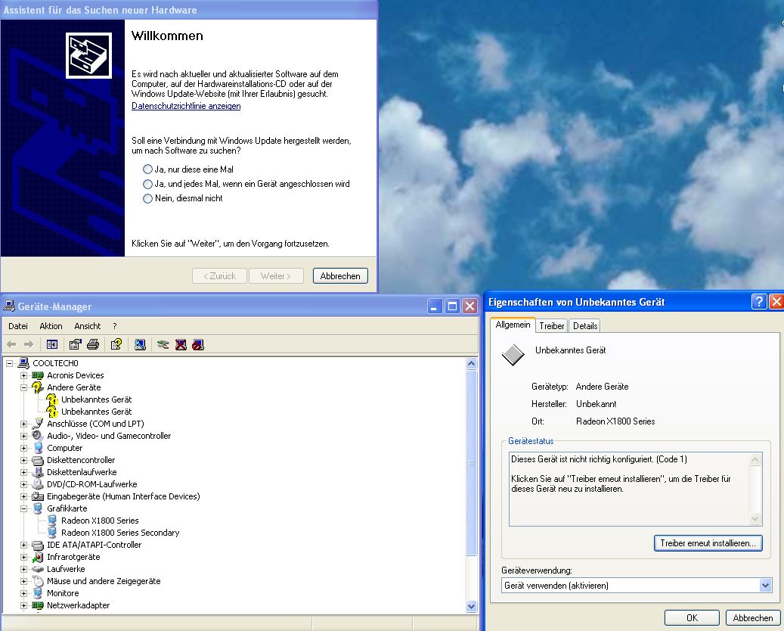Click the Gerätestatus box scroll-down arrow

coord(755,519)
